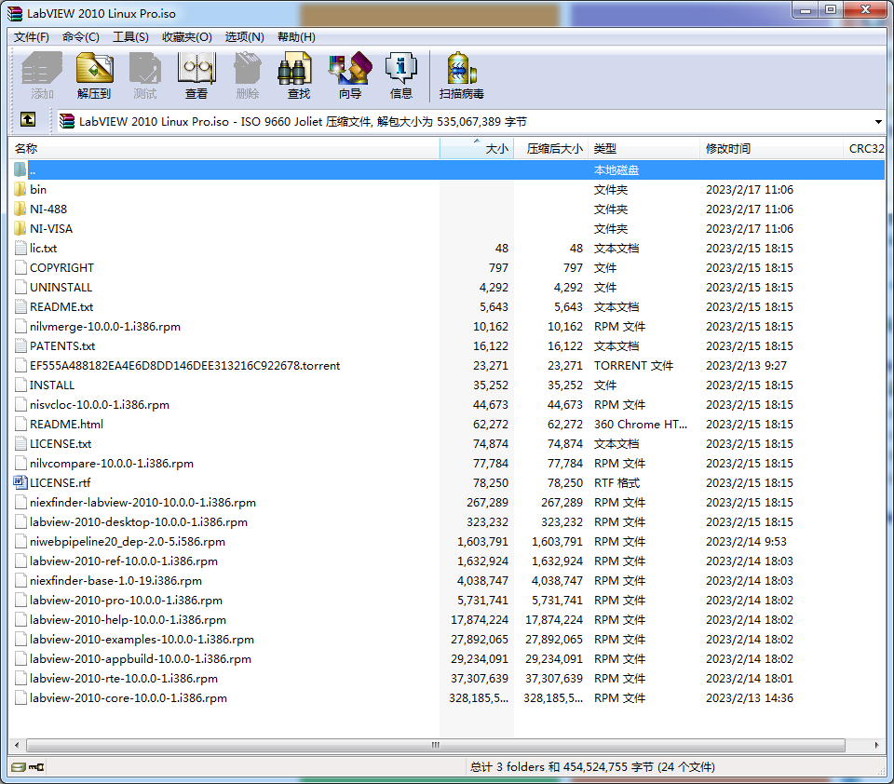Open the Favorites (收藏夹) menu
The image size is (894, 784).
(x=187, y=37)
